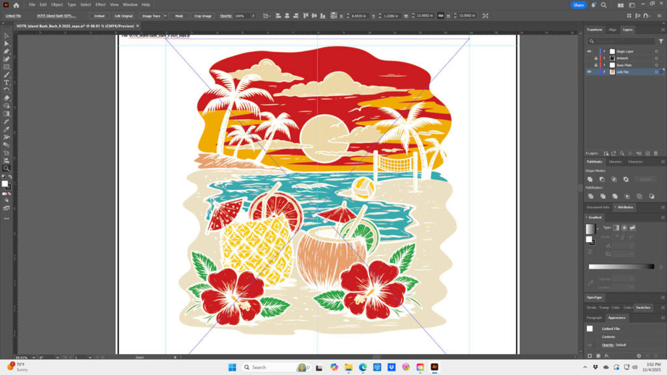Click the layers filter funnel icon

(661, 41)
